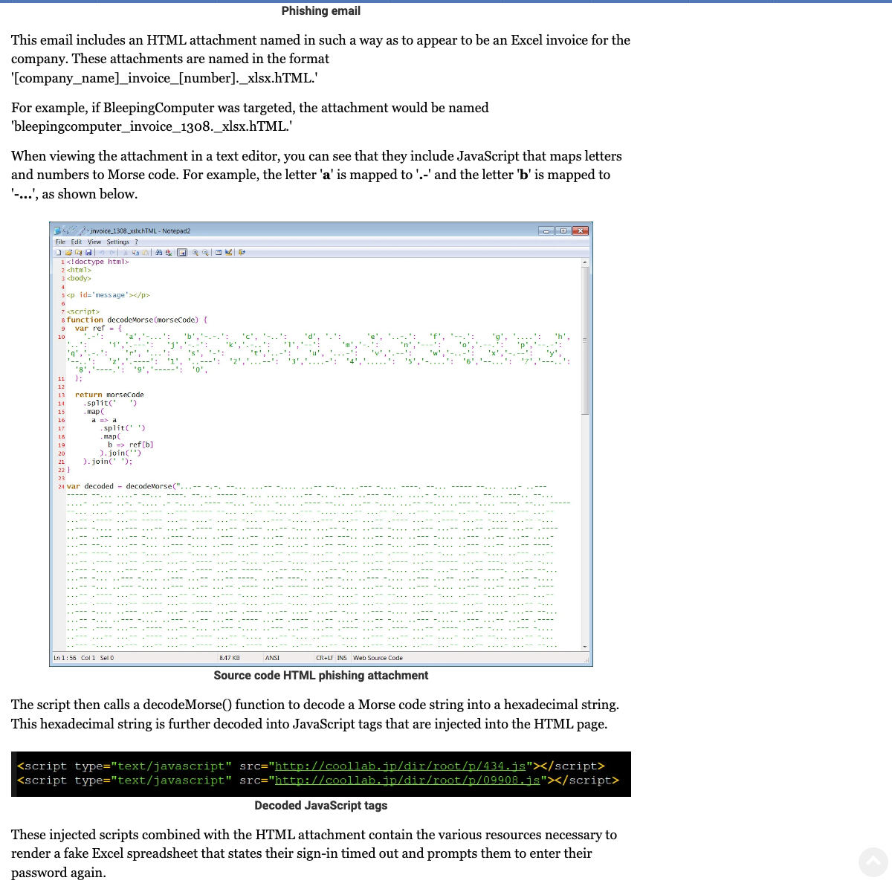This screenshot has width=892, height=892.
Task: Click the coollab.jp 434.js script URL
Action: [401, 766]
